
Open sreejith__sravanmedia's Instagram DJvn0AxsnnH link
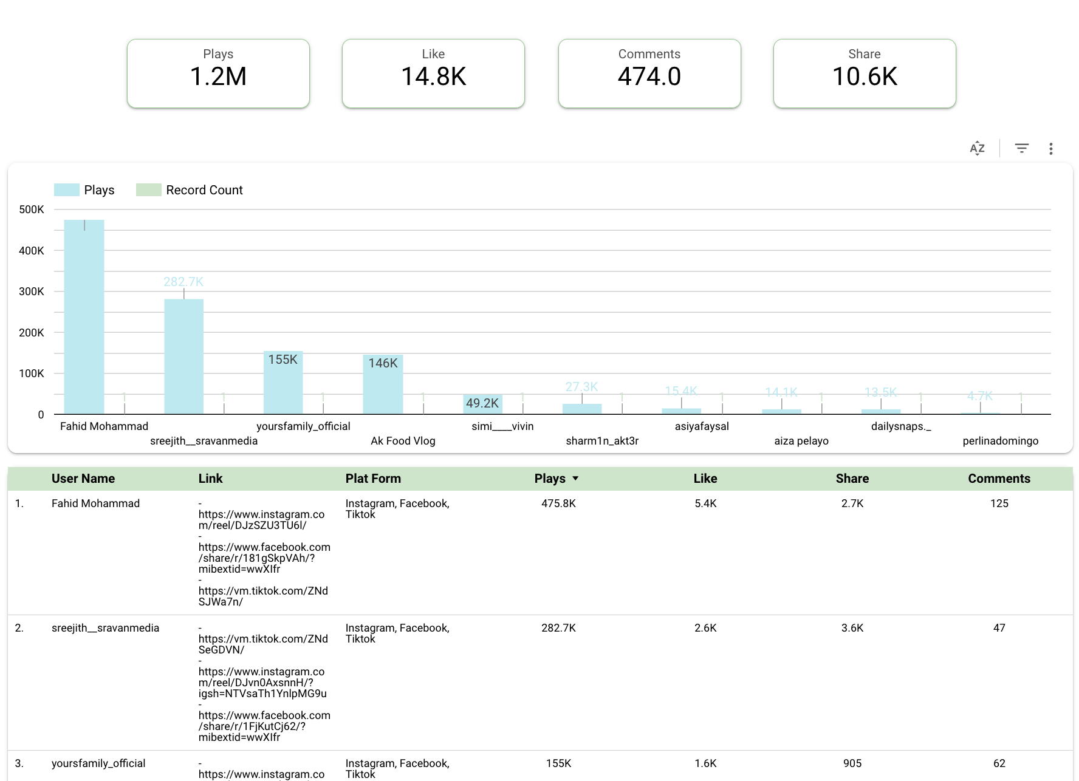(x=262, y=683)
